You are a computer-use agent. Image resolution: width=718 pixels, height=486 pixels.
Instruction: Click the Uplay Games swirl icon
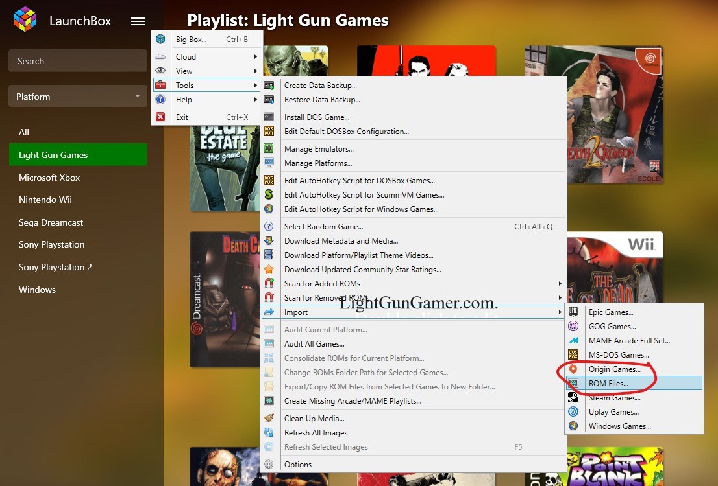573,411
